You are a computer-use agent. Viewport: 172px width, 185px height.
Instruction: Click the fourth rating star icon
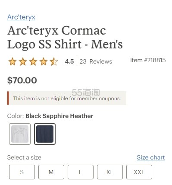(x=44, y=62)
